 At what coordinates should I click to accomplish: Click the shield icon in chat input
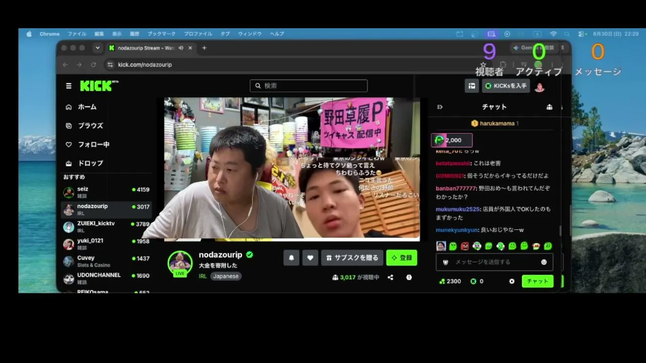(445, 262)
